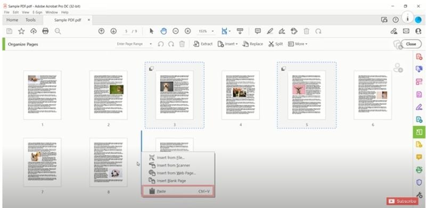
Task: Switch to the Tools tab
Action: (31, 20)
